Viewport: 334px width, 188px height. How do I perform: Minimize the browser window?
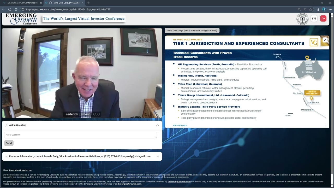coord(314,3)
